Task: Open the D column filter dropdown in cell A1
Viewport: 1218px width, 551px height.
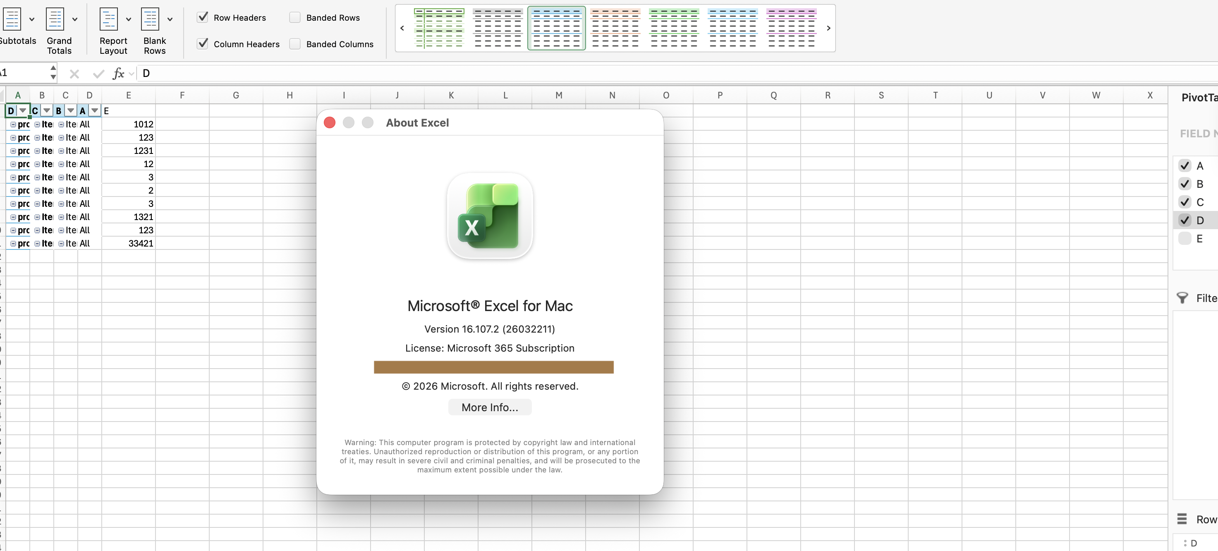Action: (x=23, y=111)
